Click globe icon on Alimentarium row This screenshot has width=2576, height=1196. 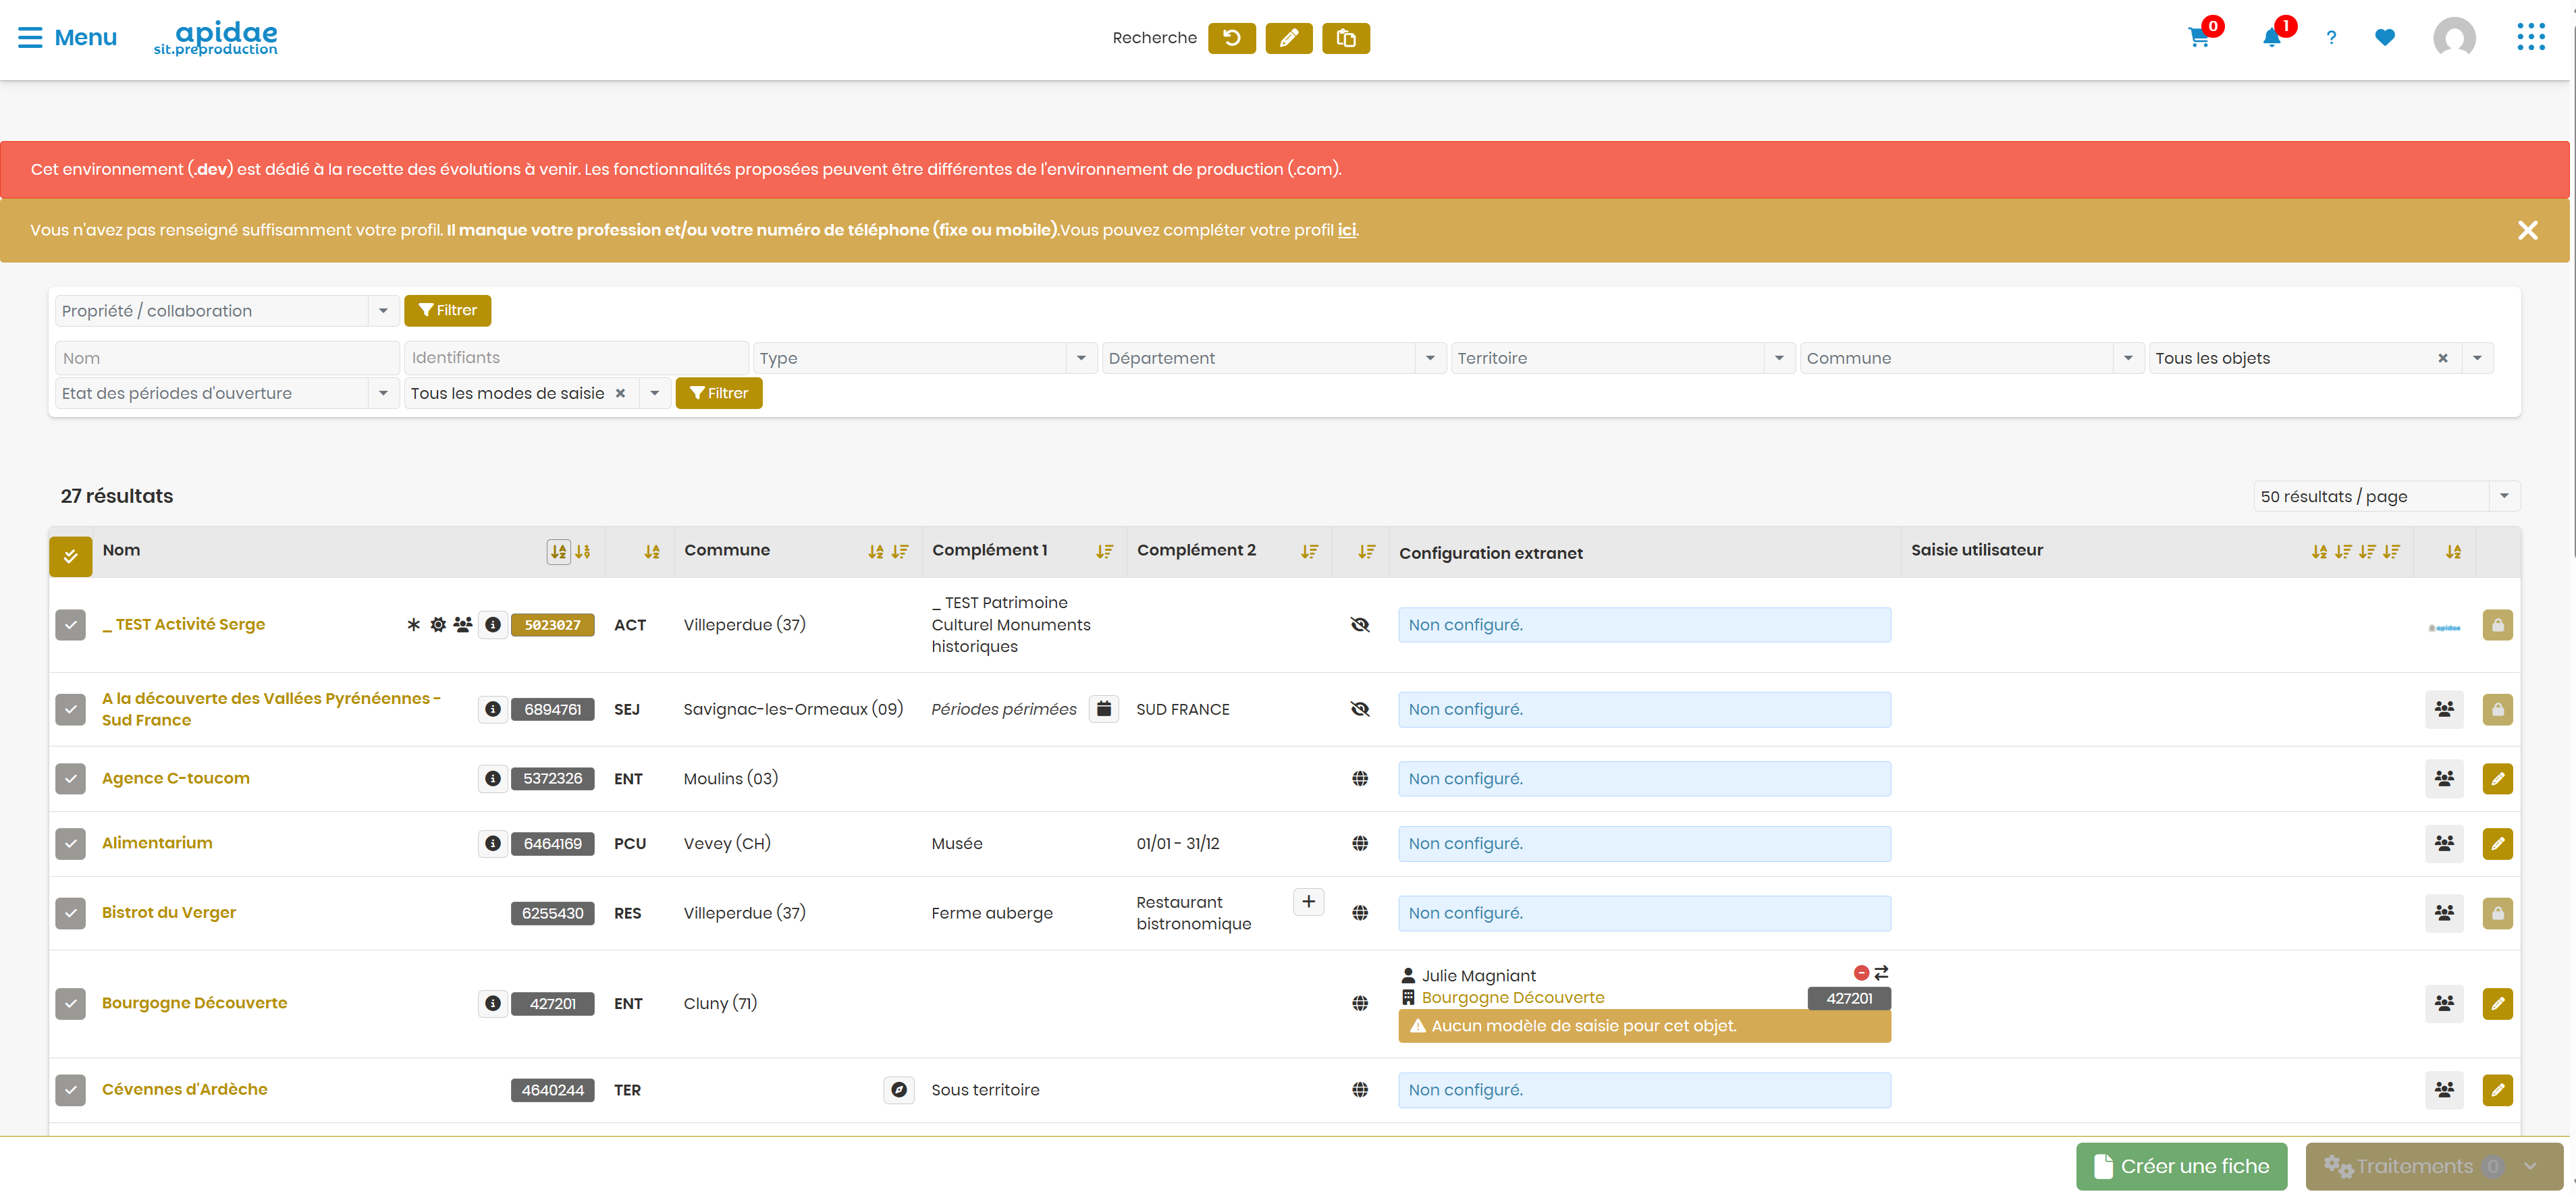[1360, 843]
